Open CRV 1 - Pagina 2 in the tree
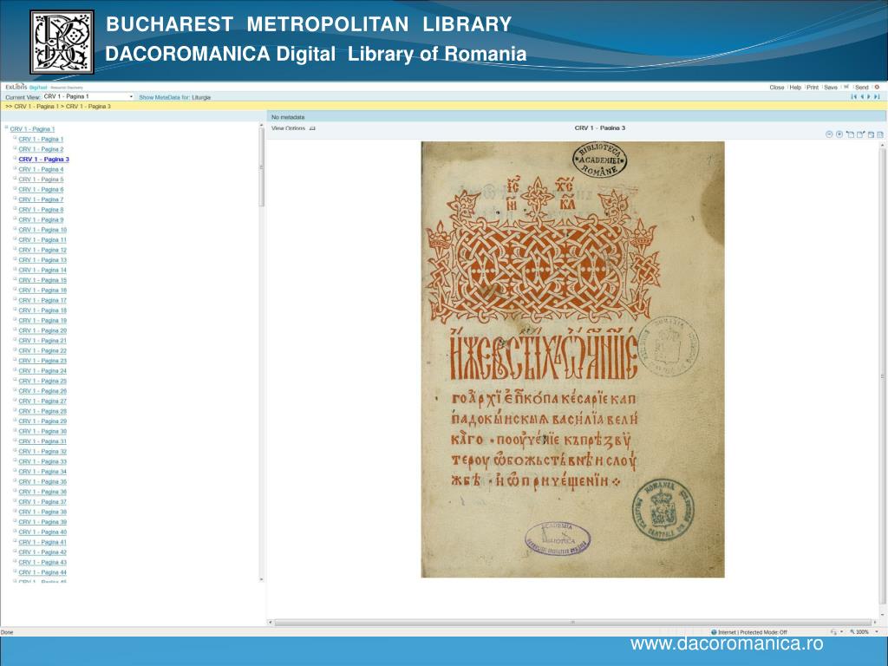The image size is (888, 666). pos(41,149)
